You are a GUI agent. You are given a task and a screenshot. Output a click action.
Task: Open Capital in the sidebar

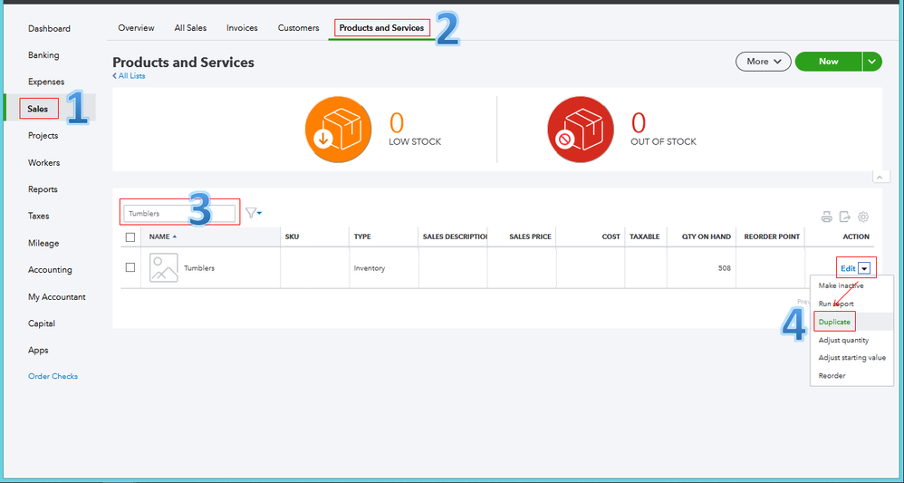(42, 324)
